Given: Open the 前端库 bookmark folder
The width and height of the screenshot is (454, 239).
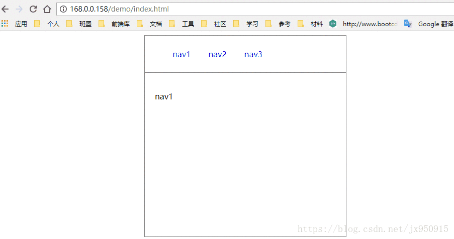Looking at the screenshot, I should coord(114,24).
